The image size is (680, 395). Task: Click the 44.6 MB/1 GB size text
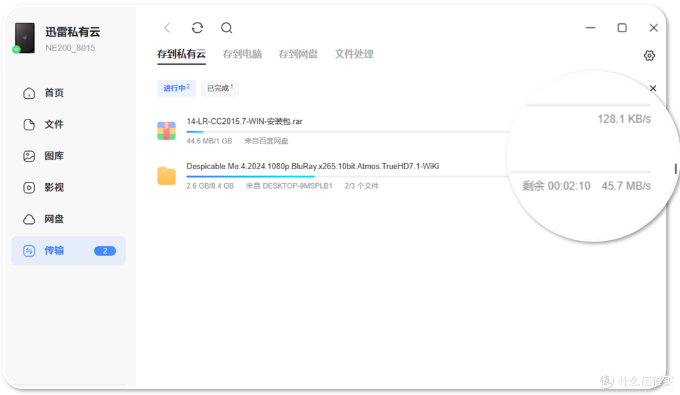(x=209, y=141)
